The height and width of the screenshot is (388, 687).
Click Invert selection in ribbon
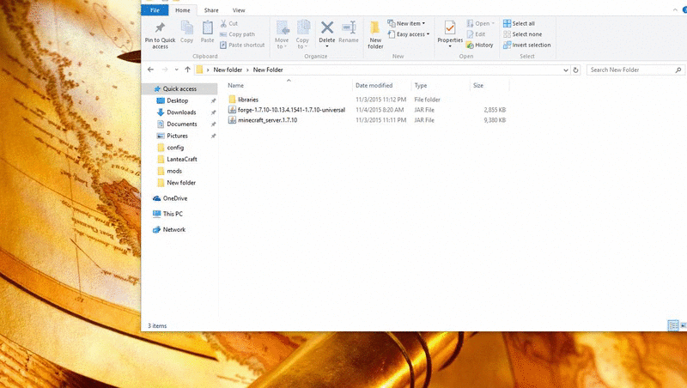[x=527, y=45]
